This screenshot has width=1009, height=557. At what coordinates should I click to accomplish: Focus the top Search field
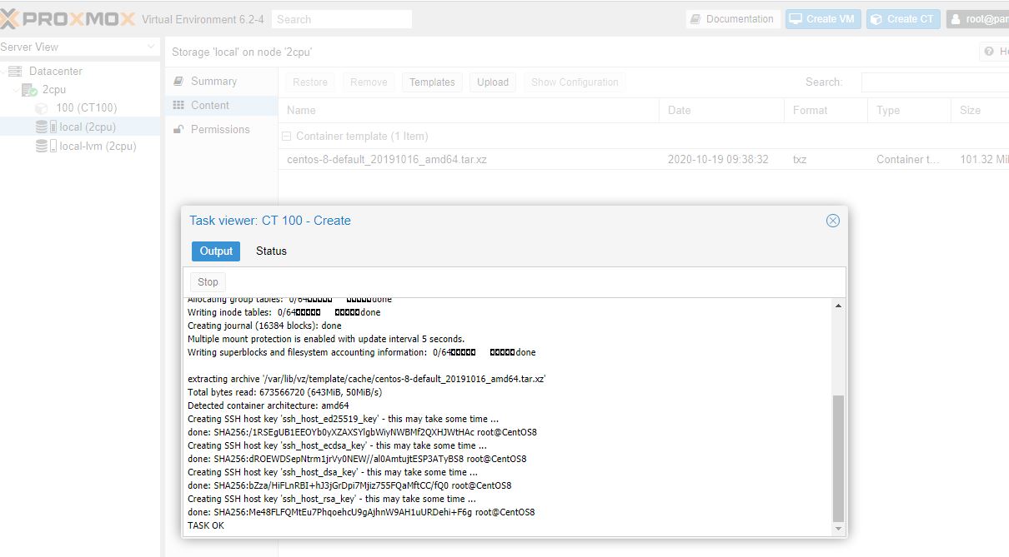(342, 19)
